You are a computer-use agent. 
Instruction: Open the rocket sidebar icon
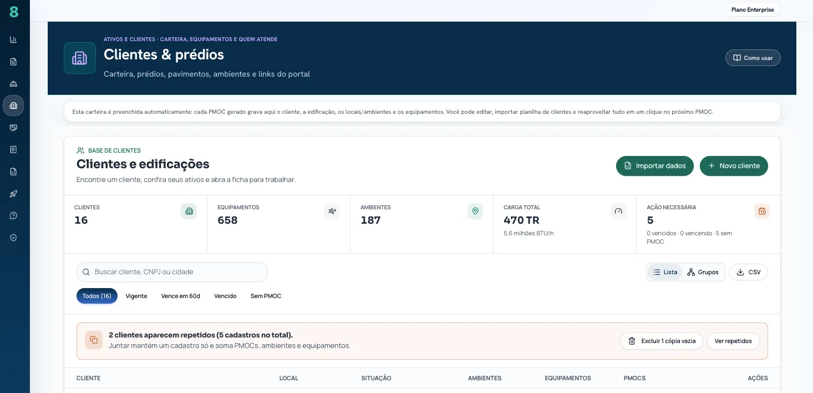[x=13, y=194]
